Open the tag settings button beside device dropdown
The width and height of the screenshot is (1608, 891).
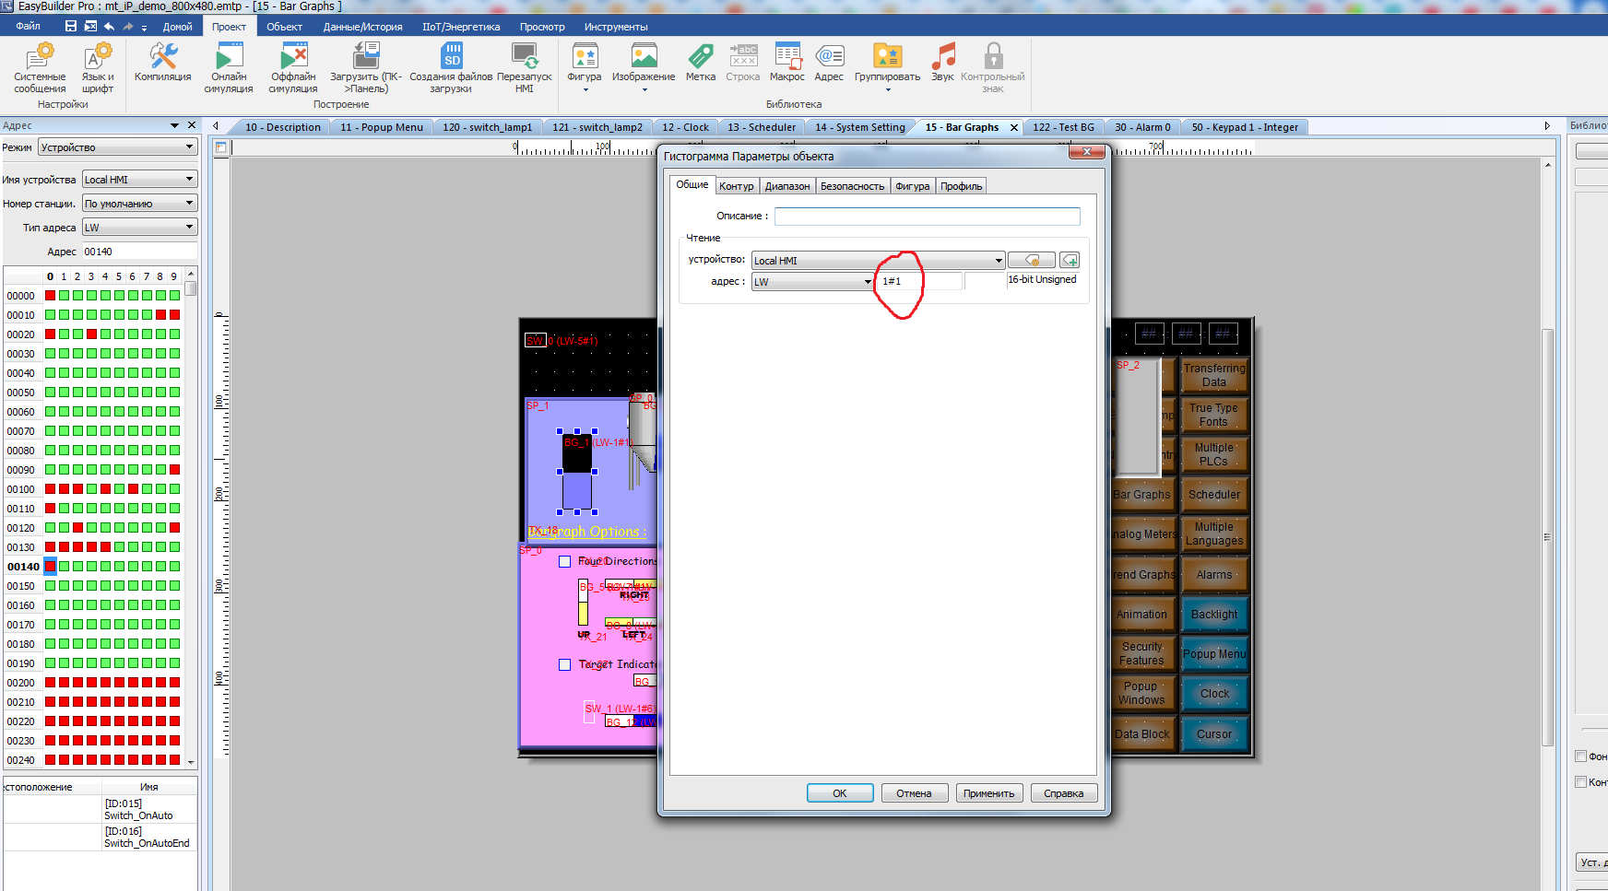(1032, 261)
